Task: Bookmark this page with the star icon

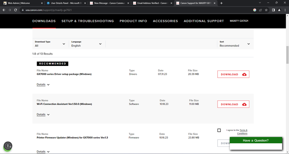Action: (266, 10)
